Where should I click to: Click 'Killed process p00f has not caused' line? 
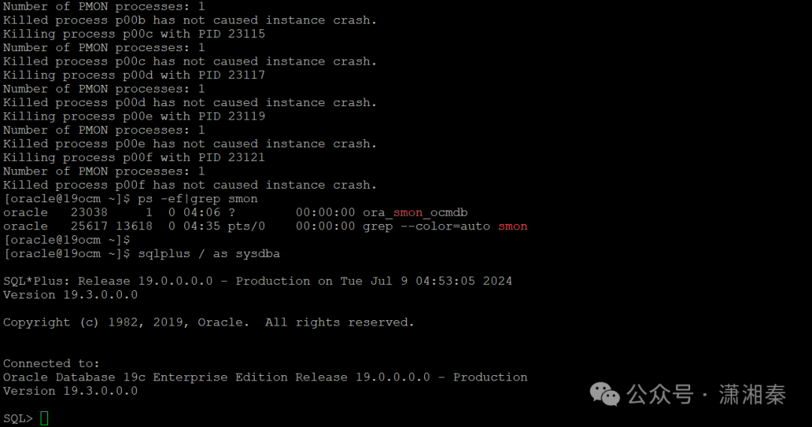pyautogui.click(x=190, y=185)
